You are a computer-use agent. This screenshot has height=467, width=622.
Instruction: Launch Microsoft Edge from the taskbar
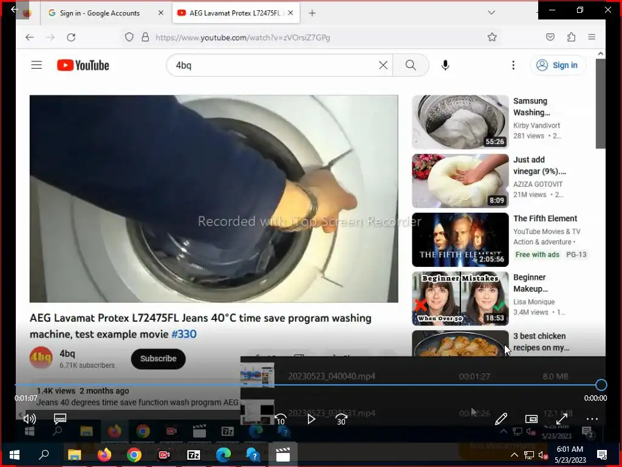[x=224, y=455]
